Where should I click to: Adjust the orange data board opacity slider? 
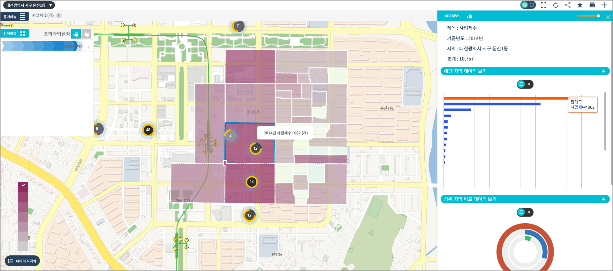click(x=598, y=16)
